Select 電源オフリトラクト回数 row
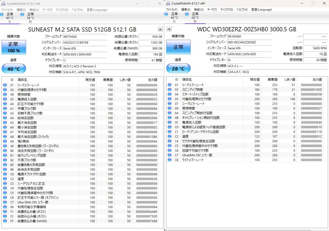The width and height of the screenshot is (329, 231). pos(80,174)
